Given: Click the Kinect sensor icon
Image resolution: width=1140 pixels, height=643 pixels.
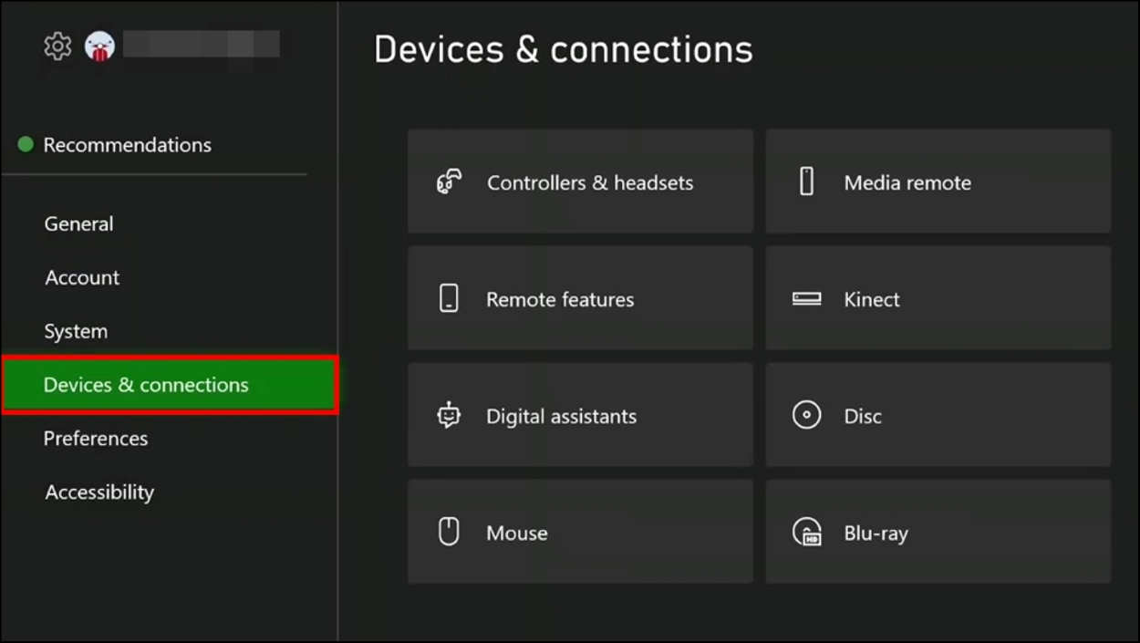Looking at the screenshot, I should click(806, 298).
